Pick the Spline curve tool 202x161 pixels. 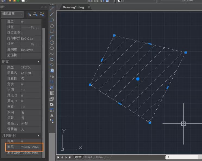coord(52,54)
